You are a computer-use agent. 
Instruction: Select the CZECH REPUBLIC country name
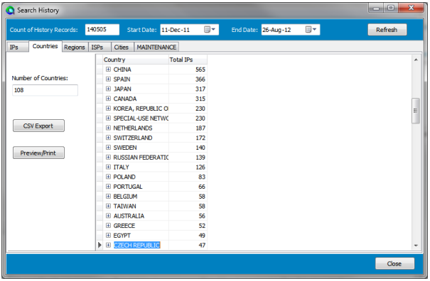point(136,245)
